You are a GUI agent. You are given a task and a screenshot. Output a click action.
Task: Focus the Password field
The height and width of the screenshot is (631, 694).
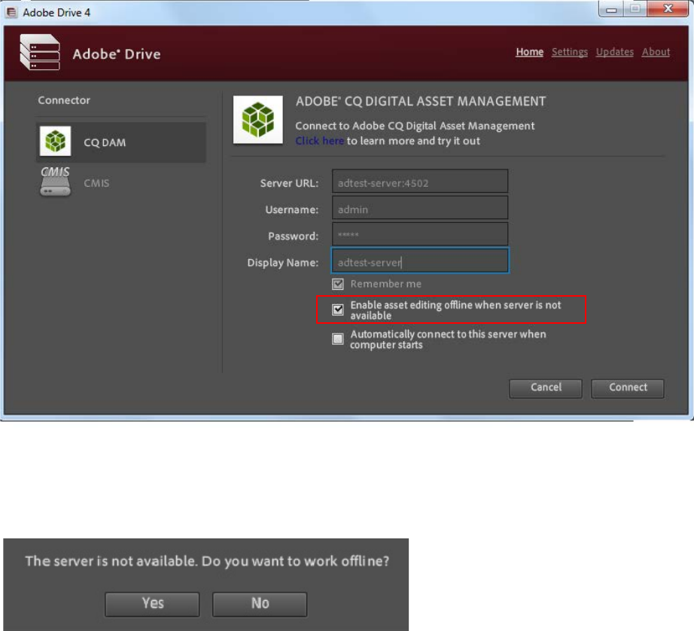tap(420, 234)
